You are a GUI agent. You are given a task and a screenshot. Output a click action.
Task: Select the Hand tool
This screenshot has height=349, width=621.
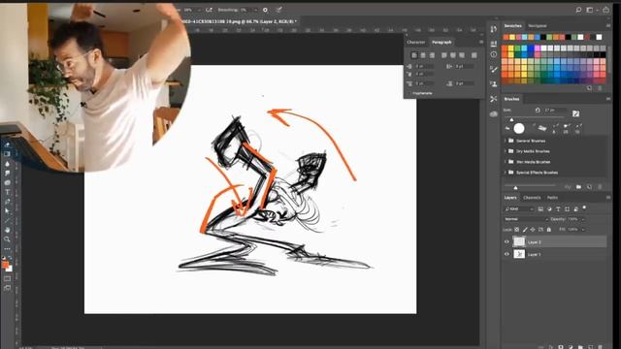[x=7, y=230]
